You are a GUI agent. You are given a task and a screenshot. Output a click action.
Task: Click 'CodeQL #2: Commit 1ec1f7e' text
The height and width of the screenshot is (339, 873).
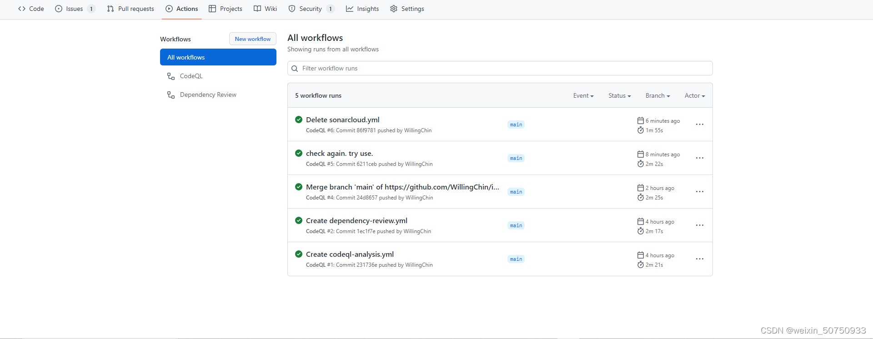(x=341, y=231)
